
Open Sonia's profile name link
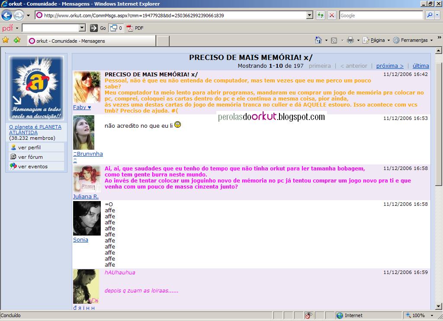(80, 239)
